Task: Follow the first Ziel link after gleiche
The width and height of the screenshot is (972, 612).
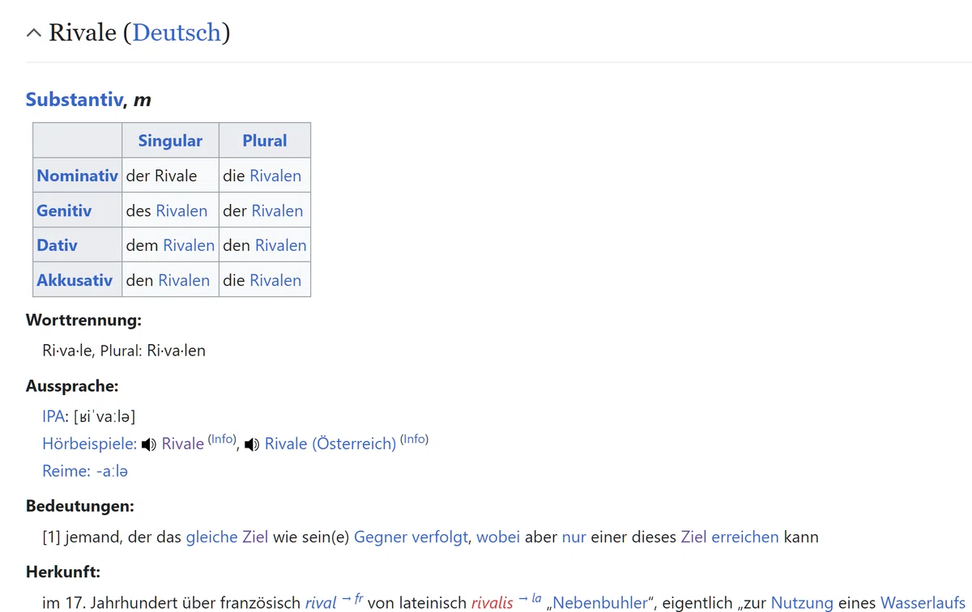Action: pyautogui.click(x=255, y=537)
